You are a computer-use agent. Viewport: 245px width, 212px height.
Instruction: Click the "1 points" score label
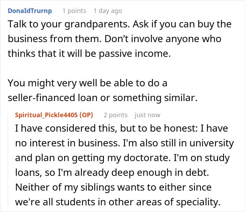74,11
